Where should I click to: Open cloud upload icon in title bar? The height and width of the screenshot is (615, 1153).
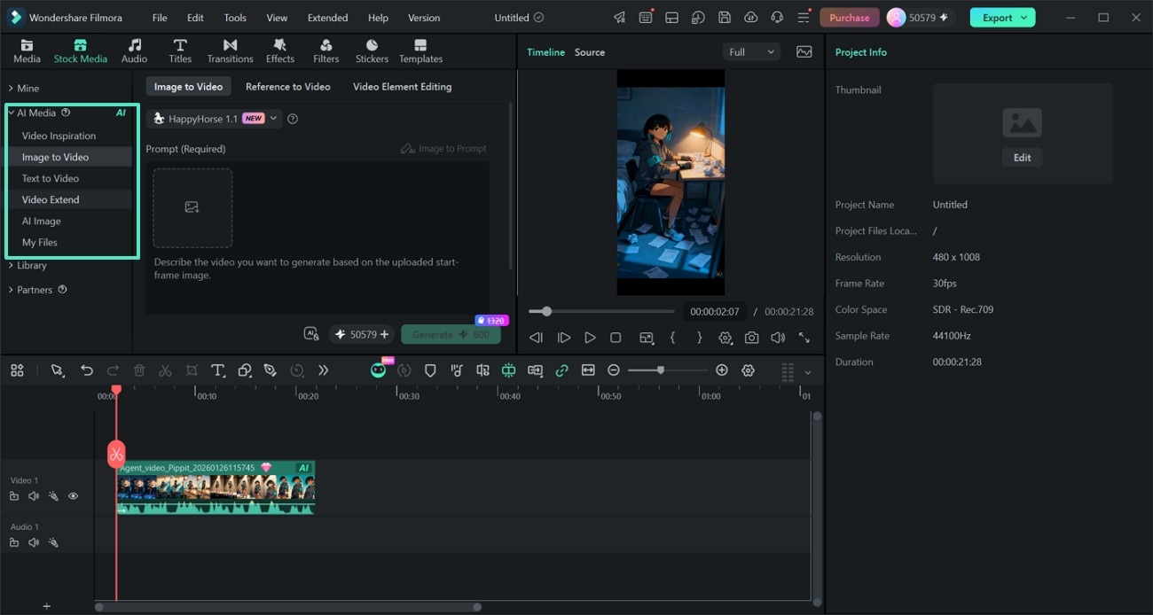click(x=751, y=18)
